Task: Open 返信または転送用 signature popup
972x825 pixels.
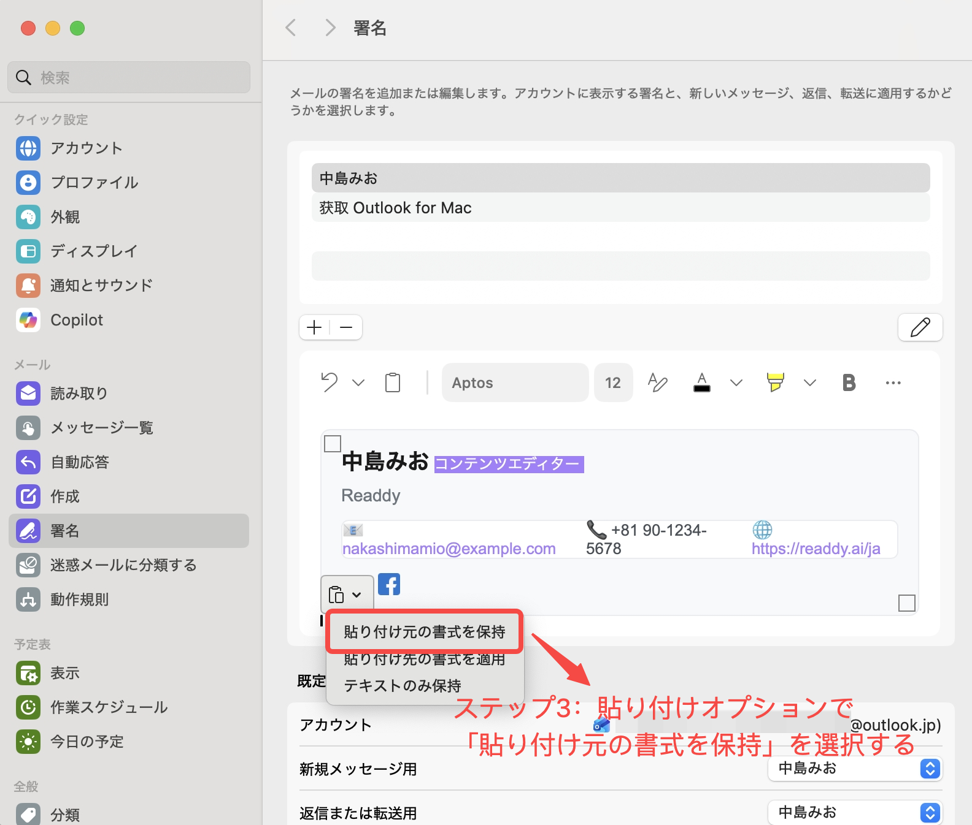Action: click(x=855, y=813)
